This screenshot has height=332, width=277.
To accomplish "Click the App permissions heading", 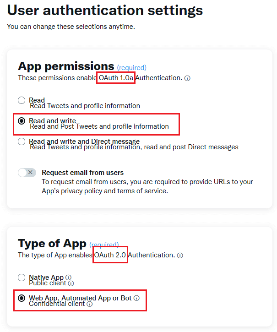I will coord(66,66).
